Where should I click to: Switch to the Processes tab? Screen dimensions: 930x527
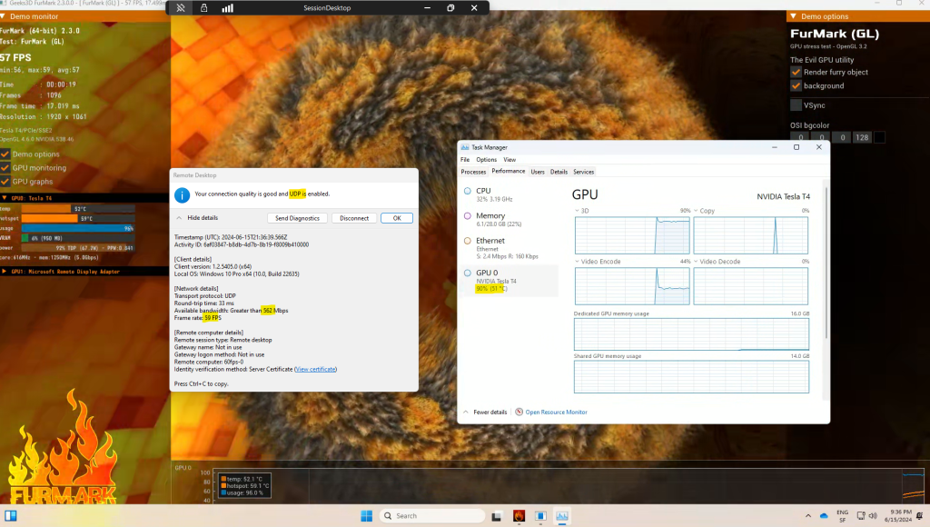(473, 172)
